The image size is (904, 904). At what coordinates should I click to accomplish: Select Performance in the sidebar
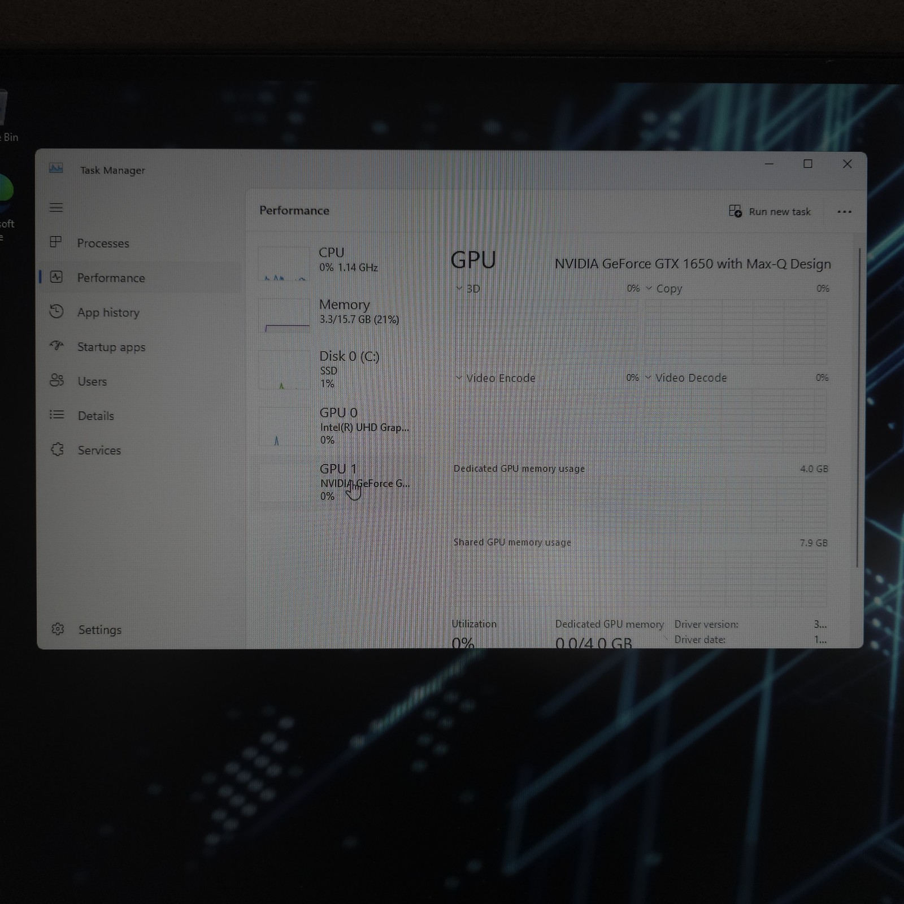click(x=140, y=277)
